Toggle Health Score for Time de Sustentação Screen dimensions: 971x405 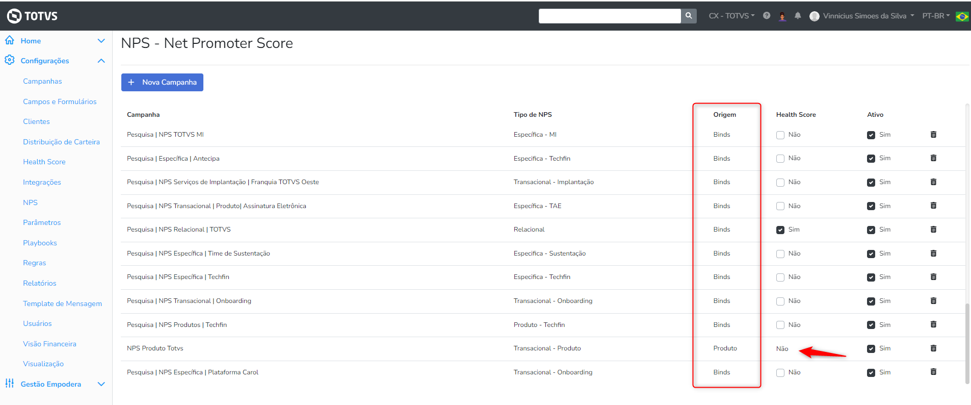[780, 254]
